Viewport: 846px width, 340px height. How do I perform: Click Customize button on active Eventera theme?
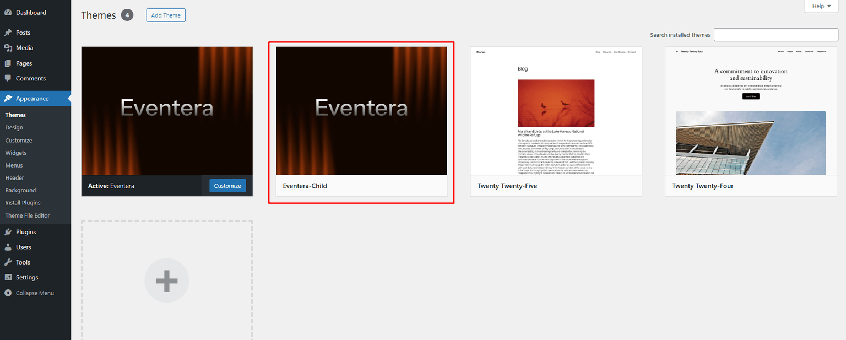227,186
